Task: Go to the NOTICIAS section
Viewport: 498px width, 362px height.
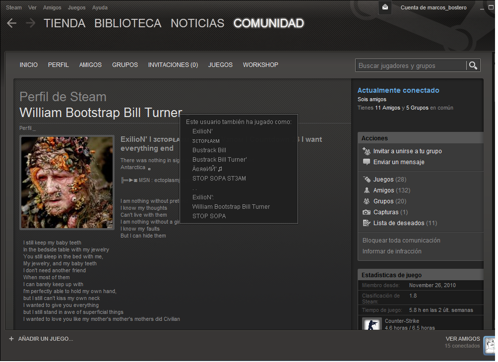Action: point(197,23)
